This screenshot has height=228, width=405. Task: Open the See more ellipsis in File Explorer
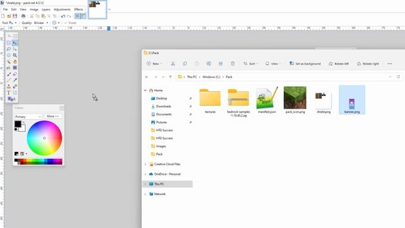(x=390, y=63)
